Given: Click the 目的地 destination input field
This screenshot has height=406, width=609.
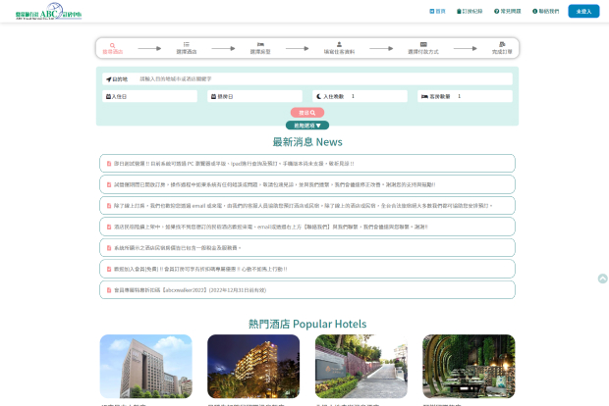Looking at the screenshot, I should [307, 78].
